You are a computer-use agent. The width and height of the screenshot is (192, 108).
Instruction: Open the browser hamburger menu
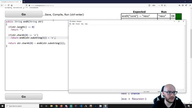pos(190,5)
